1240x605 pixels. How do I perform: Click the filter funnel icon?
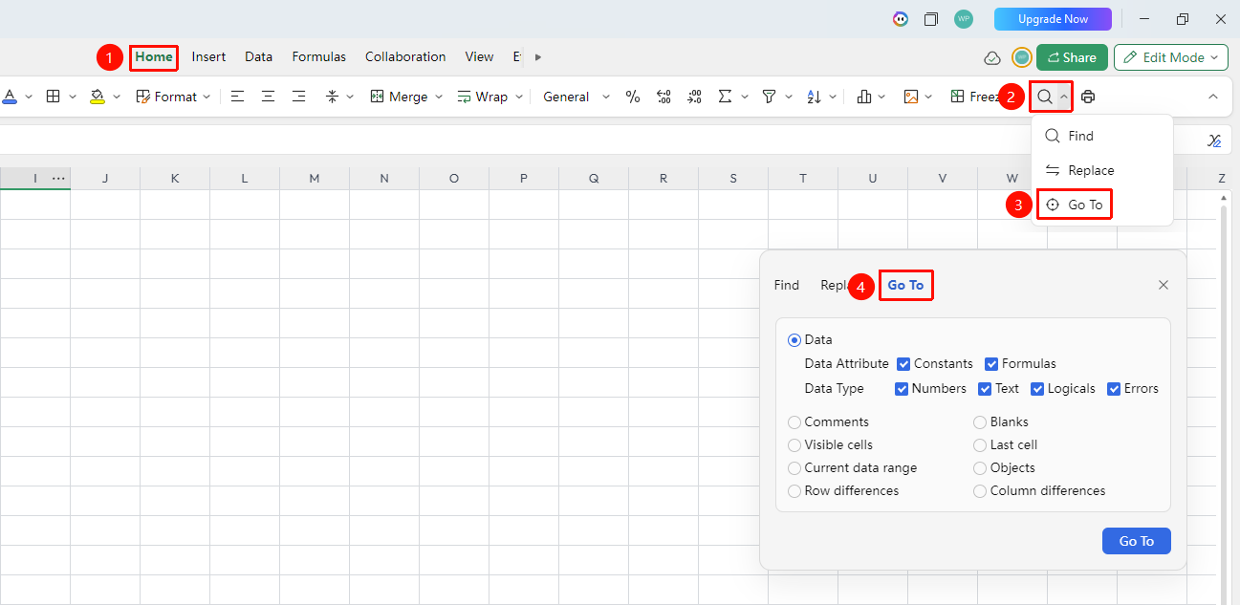[x=769, y=97]
